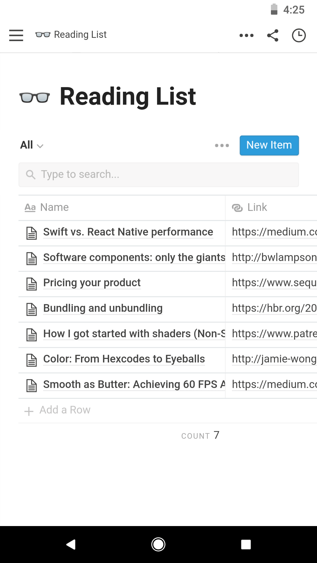The width and height of the screenshot is (317, 563).
Task: Follow the hbr.org link
Action: pyautogui.click(x=274, y=308)
